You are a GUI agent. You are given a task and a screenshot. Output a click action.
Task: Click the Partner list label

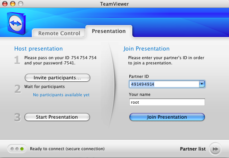(193, 149)
